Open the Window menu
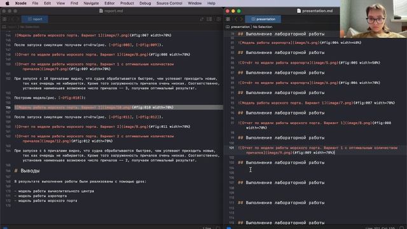Screen dimensions: 407x229 point(195,3)
